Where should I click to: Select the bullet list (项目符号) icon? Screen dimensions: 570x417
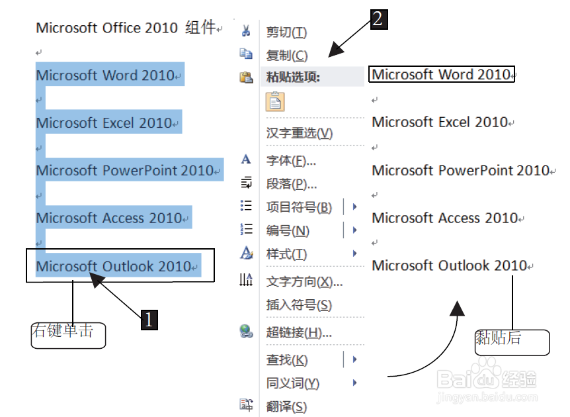(x=245, y=206)
